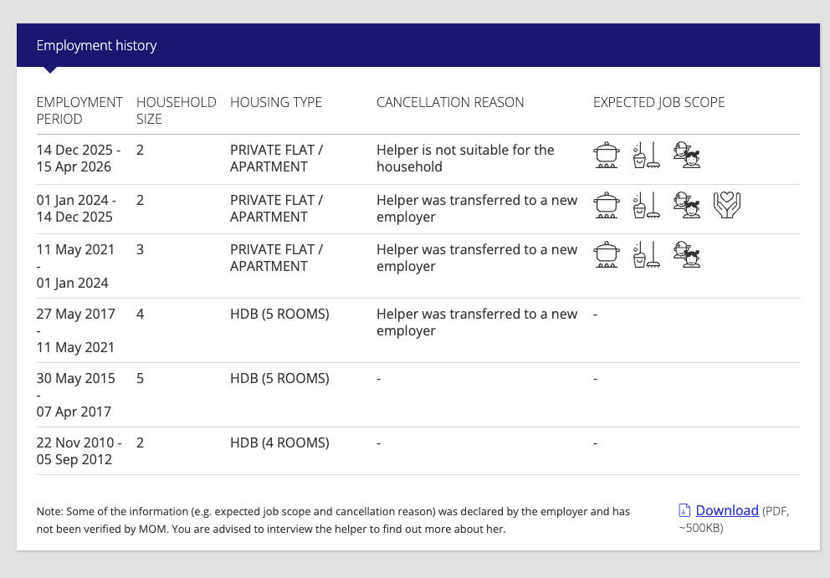Click hands-with-heart care icon
This screenshot has width=830, height=578.
pyautogui.click(x=727, y=206)
